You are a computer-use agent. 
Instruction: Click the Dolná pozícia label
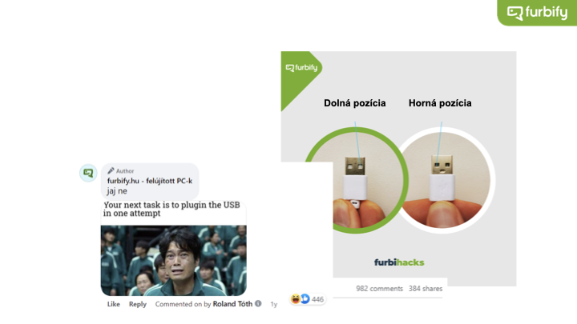coord(355,103)
